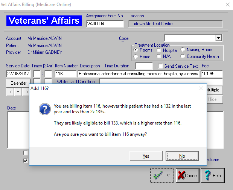Click the Time Duration input box
The height and width of the screenshot is (190, 233).
(x=144, y=66)
